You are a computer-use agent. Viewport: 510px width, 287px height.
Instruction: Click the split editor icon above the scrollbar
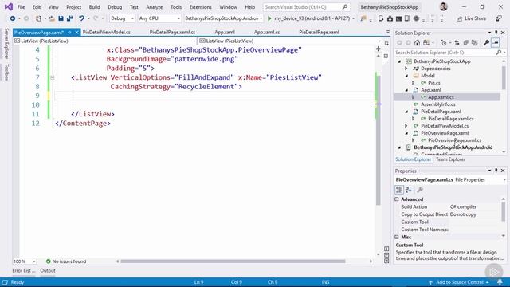click(x=379, y=49)
